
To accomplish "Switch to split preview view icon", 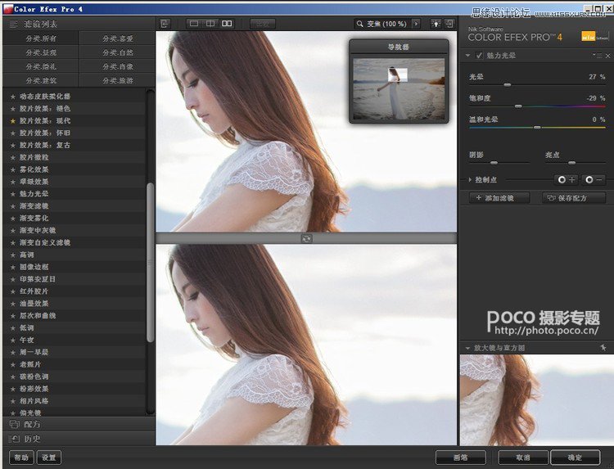I will point(210,24).
